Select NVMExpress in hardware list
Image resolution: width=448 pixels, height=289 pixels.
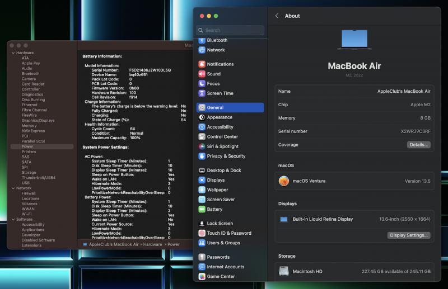click(x=33, y=131)
